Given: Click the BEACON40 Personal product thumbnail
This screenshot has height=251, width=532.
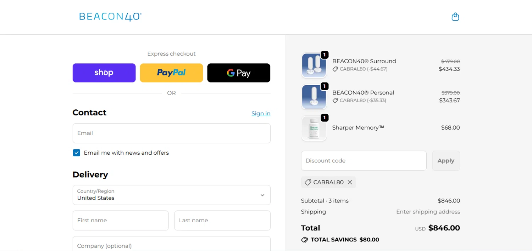Looking at the screenshot, I should pos(314,97).
